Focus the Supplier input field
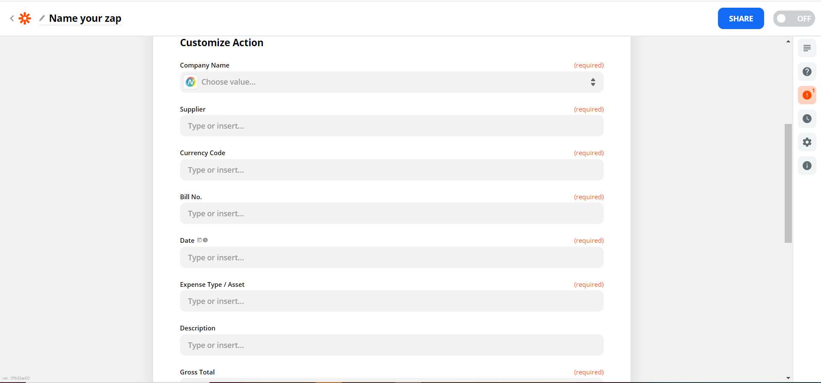 pyautogui.click(x=392, y=126)
